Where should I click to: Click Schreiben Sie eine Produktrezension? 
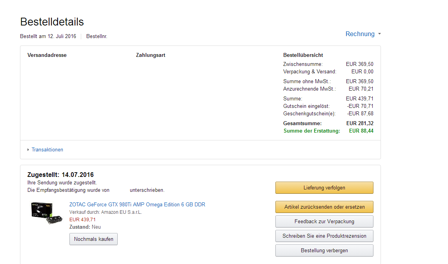[324, 236]
